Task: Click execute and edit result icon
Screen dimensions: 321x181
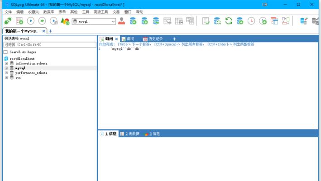Action: [x=53, y=21]
